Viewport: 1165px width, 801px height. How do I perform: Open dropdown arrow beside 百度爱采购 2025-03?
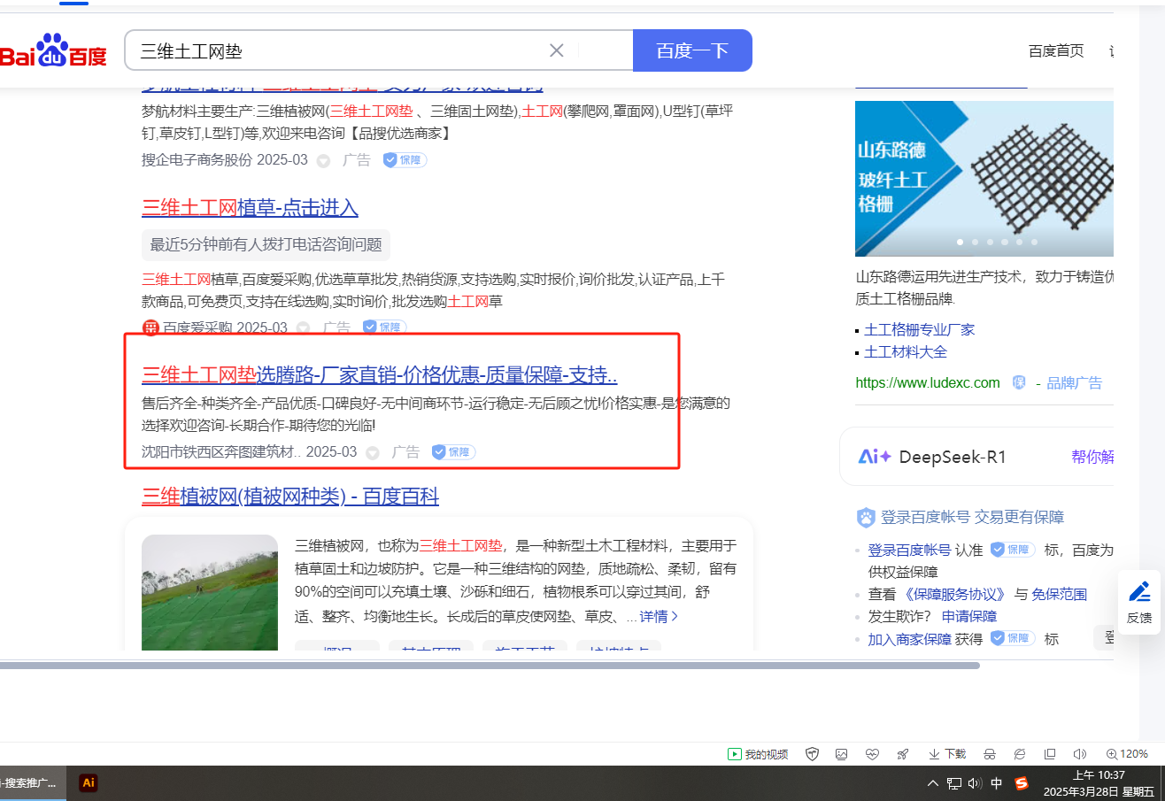[304, 327]
